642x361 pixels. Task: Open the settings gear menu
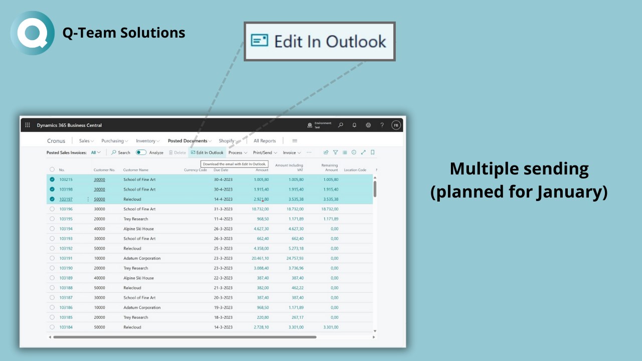(x=368, y=125)
